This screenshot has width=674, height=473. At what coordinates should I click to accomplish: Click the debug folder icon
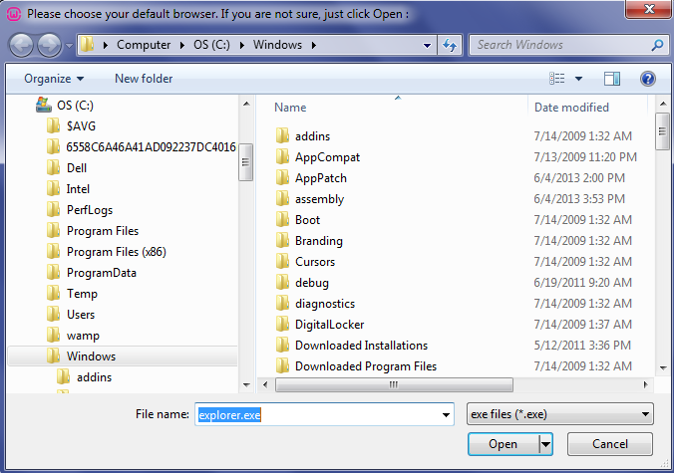tap(282, 283)
